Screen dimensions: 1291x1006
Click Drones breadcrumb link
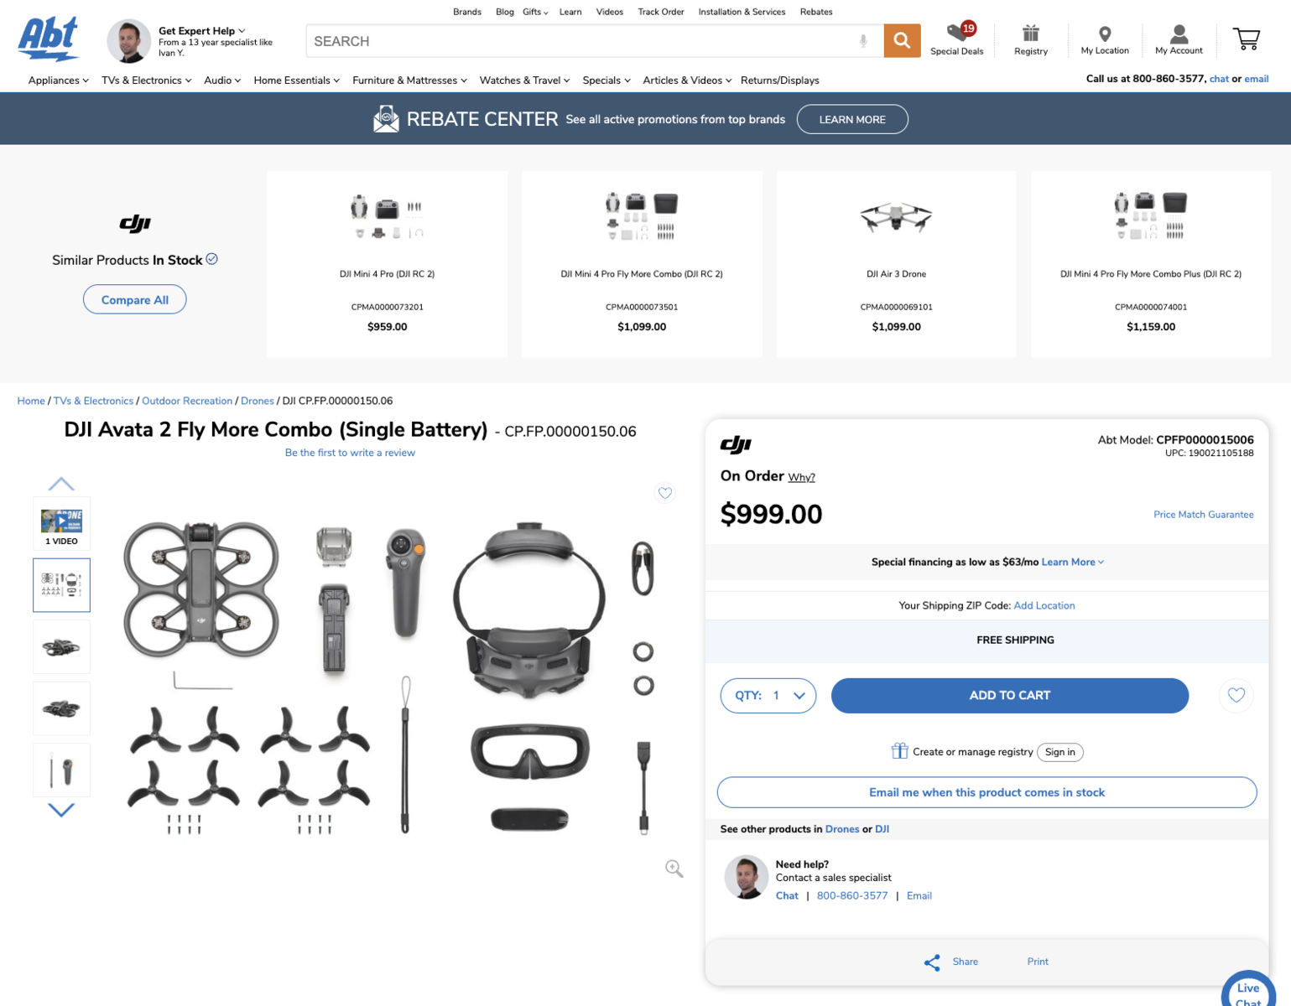coord(258,401)
